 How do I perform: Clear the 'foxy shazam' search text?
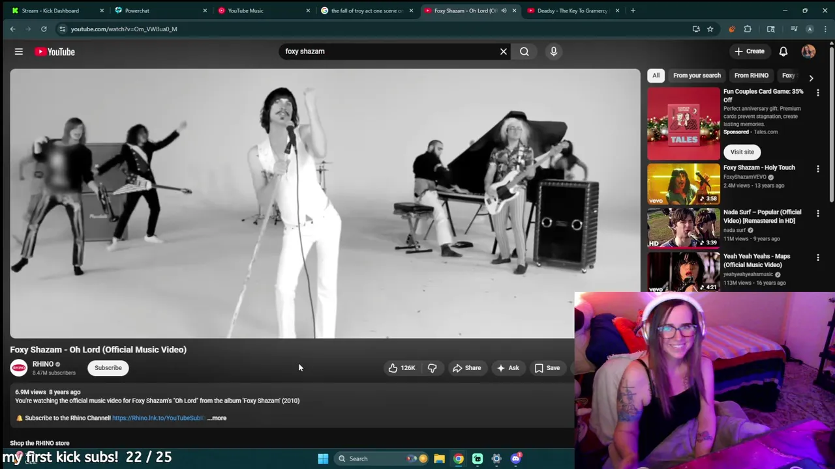[x=503, y=51]
